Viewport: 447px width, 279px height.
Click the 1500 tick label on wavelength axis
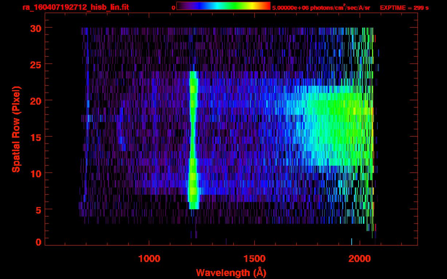[254, 259]
